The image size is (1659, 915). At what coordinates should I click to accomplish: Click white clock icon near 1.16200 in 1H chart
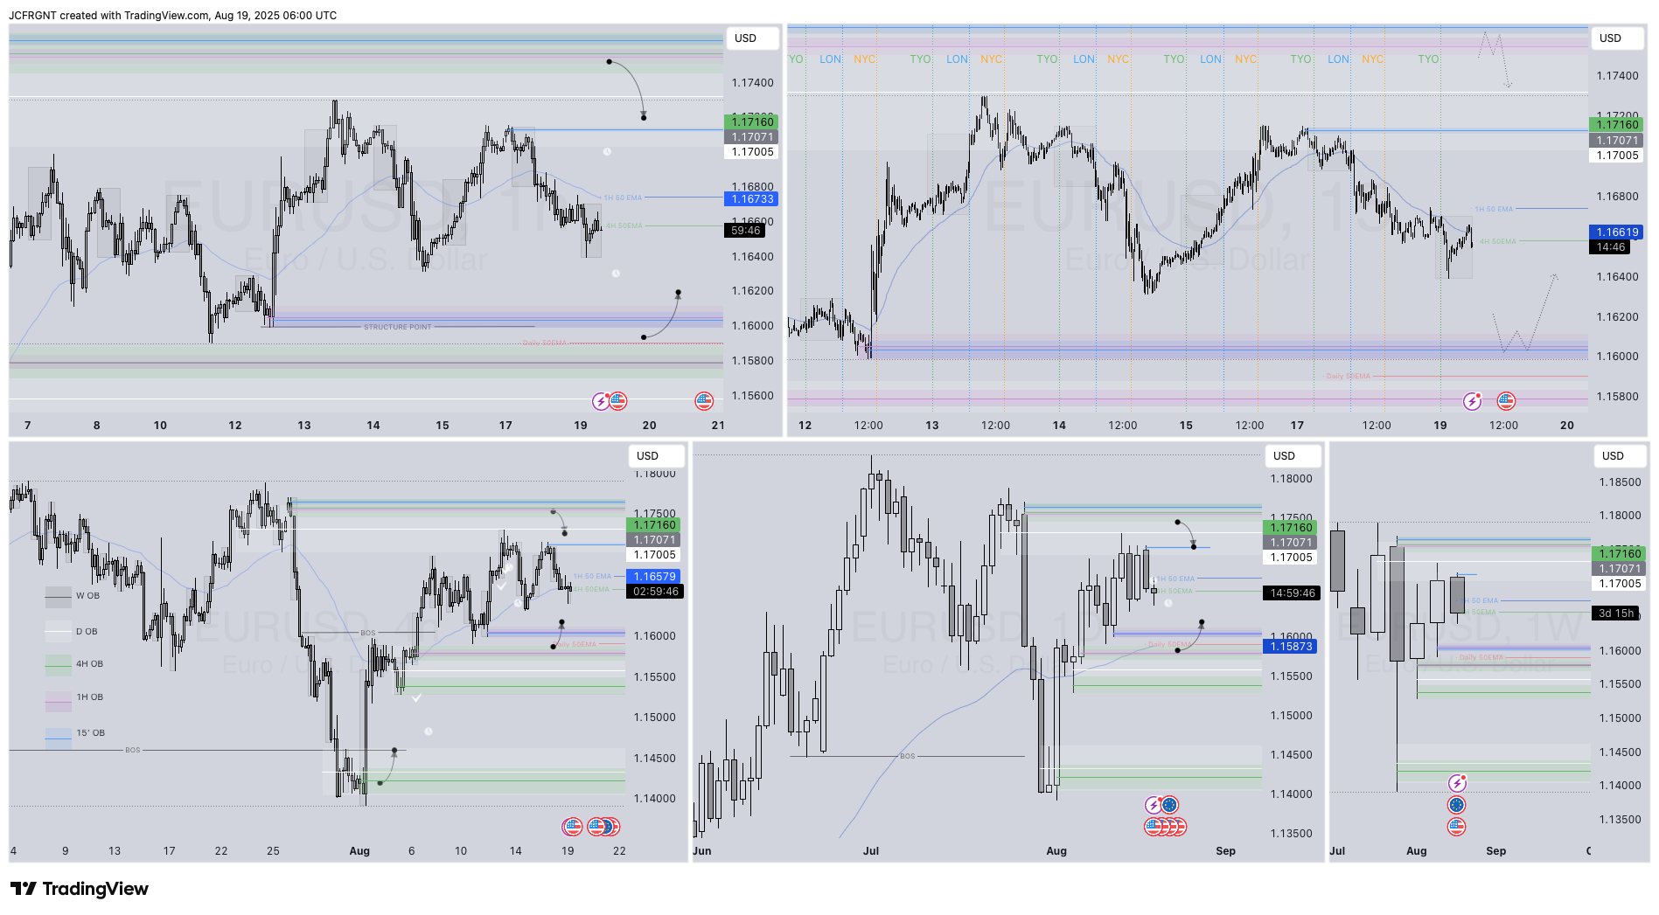pos(616,274)
